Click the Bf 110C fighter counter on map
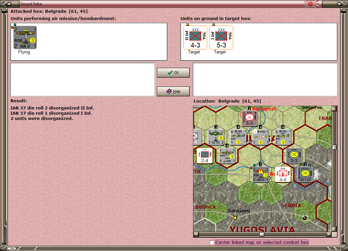This screenshot has width=348, height=251. 261,137
